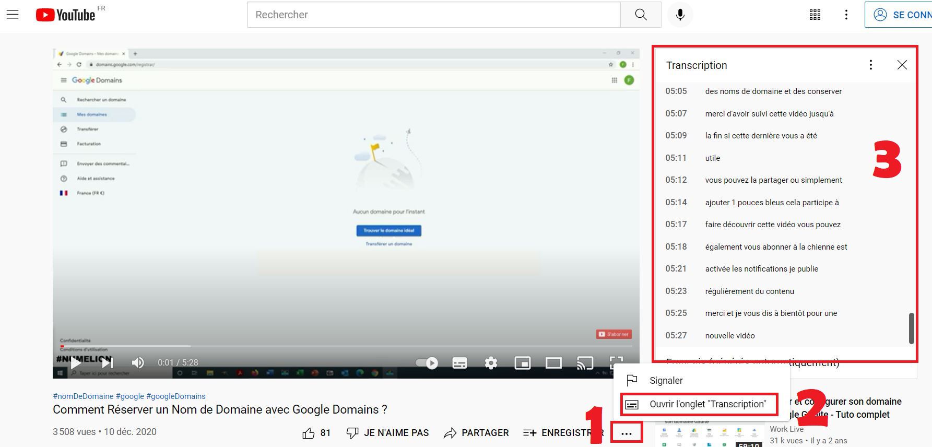The width and height of the screenshot is (932, 447).
Task: Jump to transcript line at 05:05
Action: point(782,91)
